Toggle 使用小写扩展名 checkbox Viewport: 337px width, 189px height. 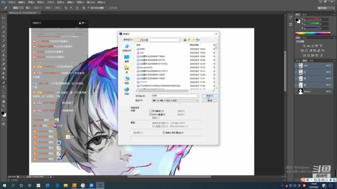[x=164, y=132]
